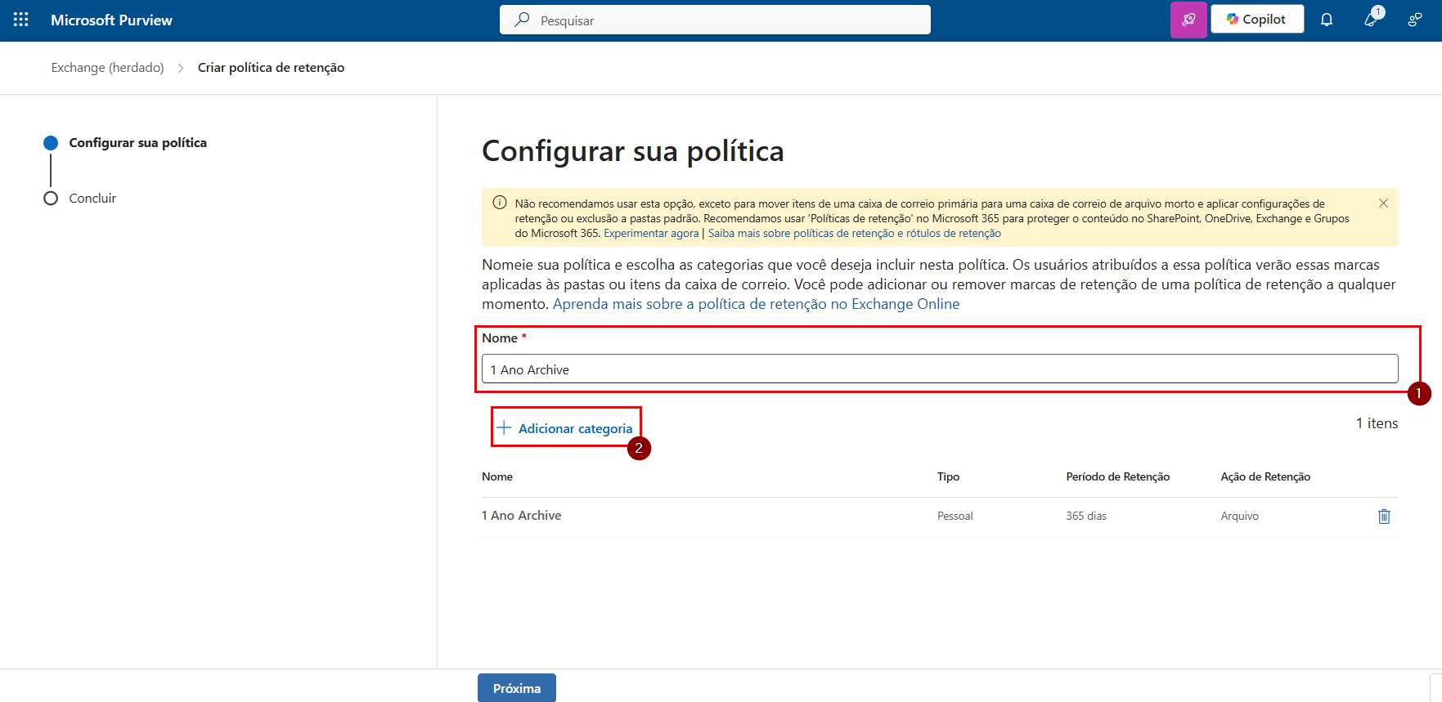Open the Aprenda mais sobre Exchange Online link
1442x702 pixels.
click(x=756, y=304)
